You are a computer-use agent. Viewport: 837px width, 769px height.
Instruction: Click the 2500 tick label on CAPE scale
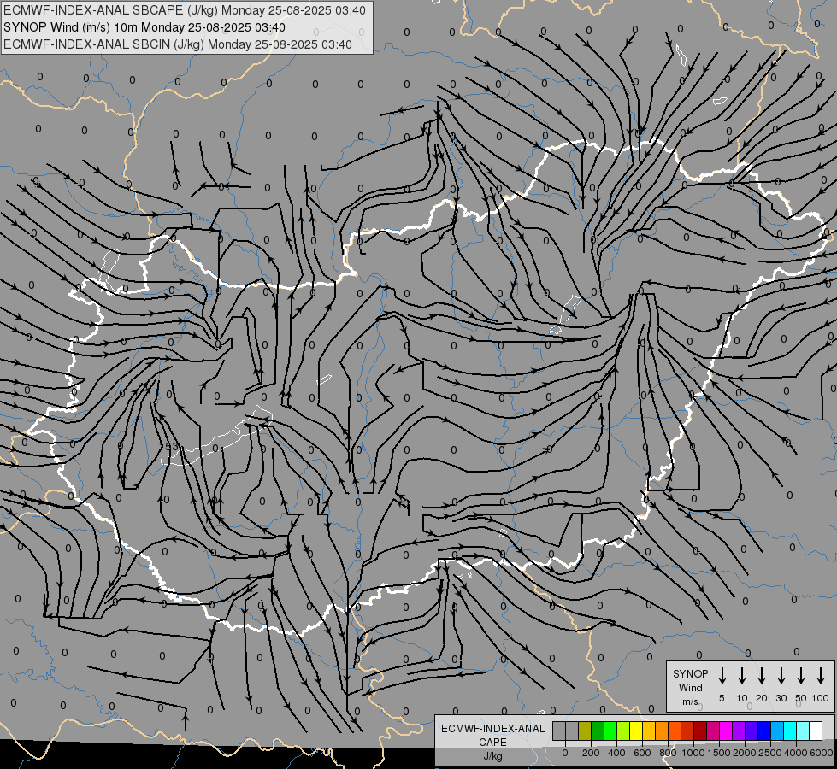click(770, 753)
